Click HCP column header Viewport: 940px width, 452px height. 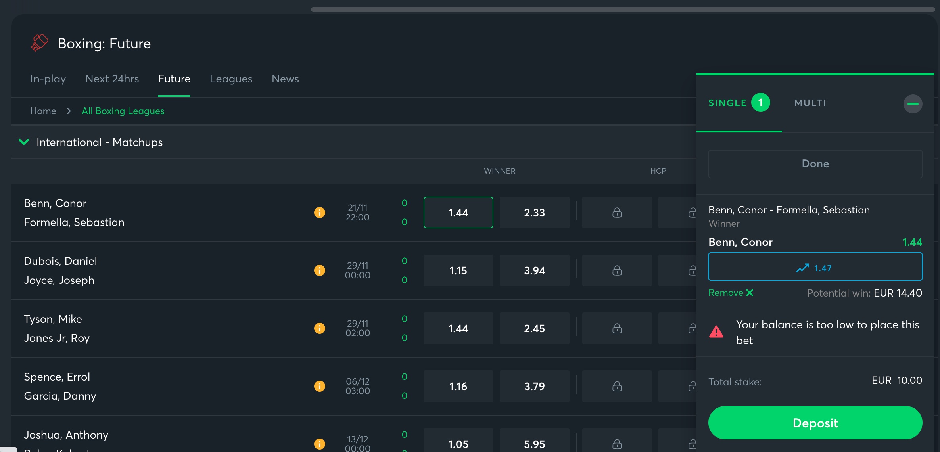pyautogui.click(x=658, y=171)
